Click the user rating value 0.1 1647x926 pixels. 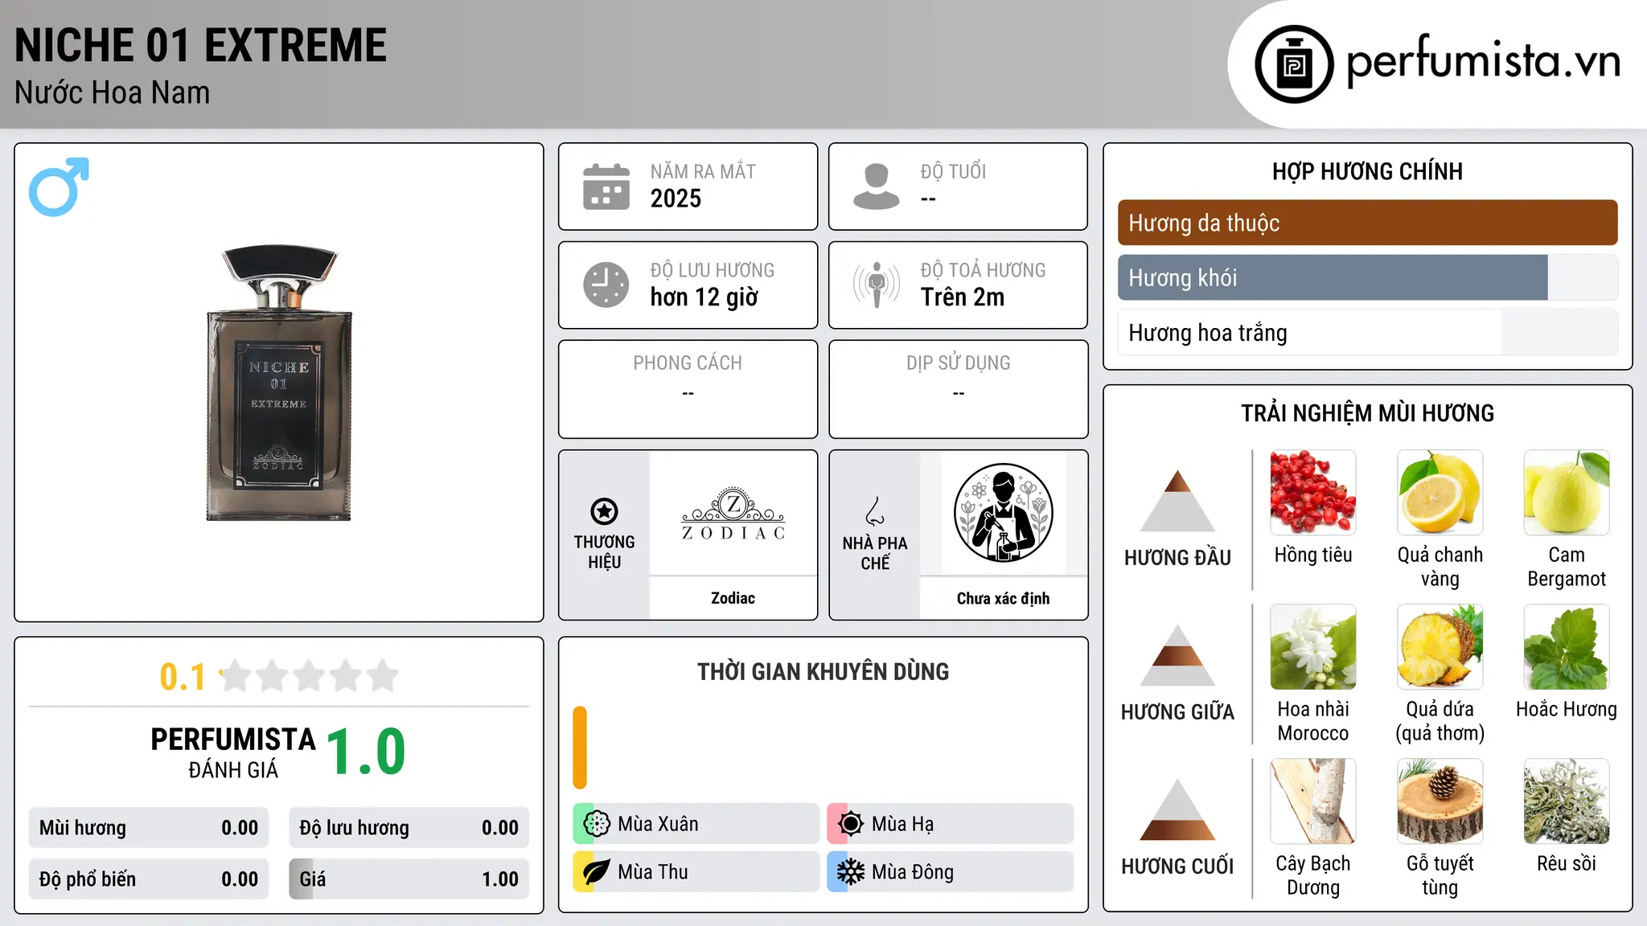[x=183, y=677]
